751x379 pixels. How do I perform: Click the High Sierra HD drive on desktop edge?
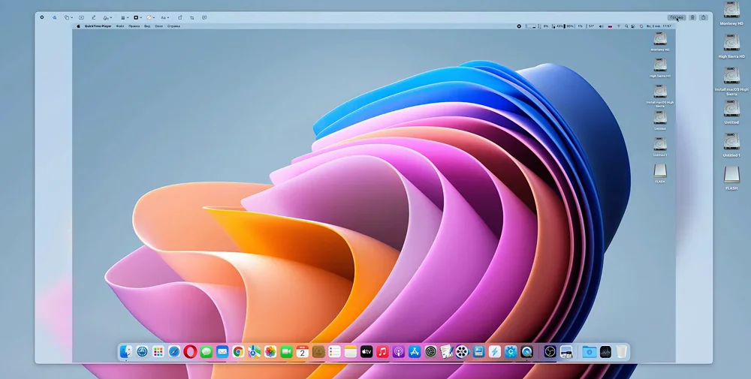731,46
